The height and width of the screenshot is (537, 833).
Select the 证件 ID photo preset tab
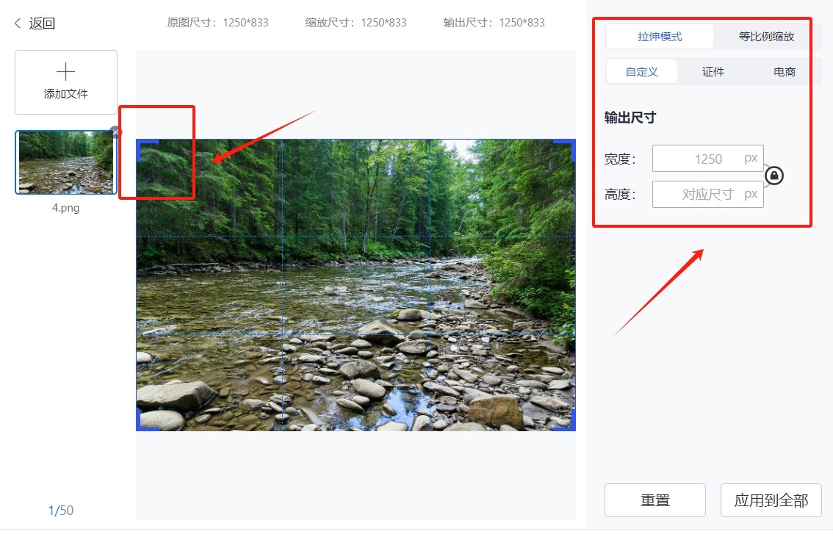[x=713, y=71]
